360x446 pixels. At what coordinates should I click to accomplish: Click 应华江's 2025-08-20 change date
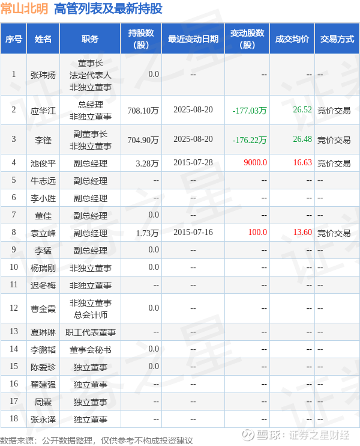pos(193,109)
